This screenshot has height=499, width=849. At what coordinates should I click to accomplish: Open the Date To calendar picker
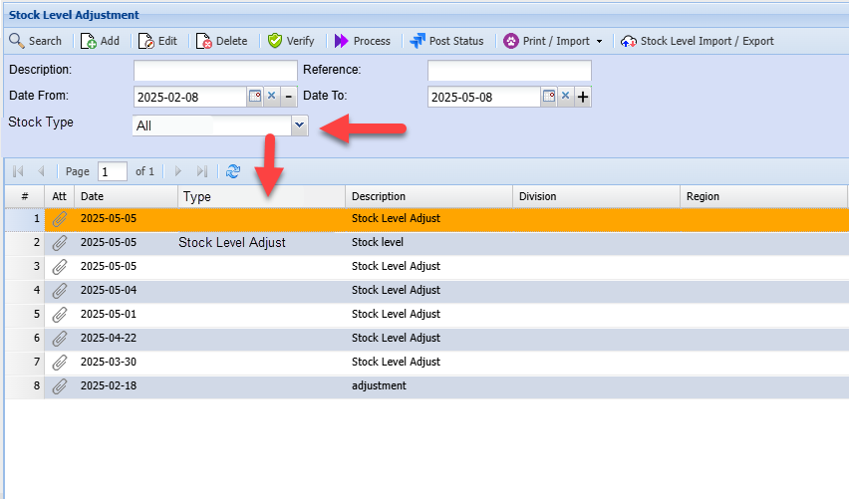coord(548,97)
